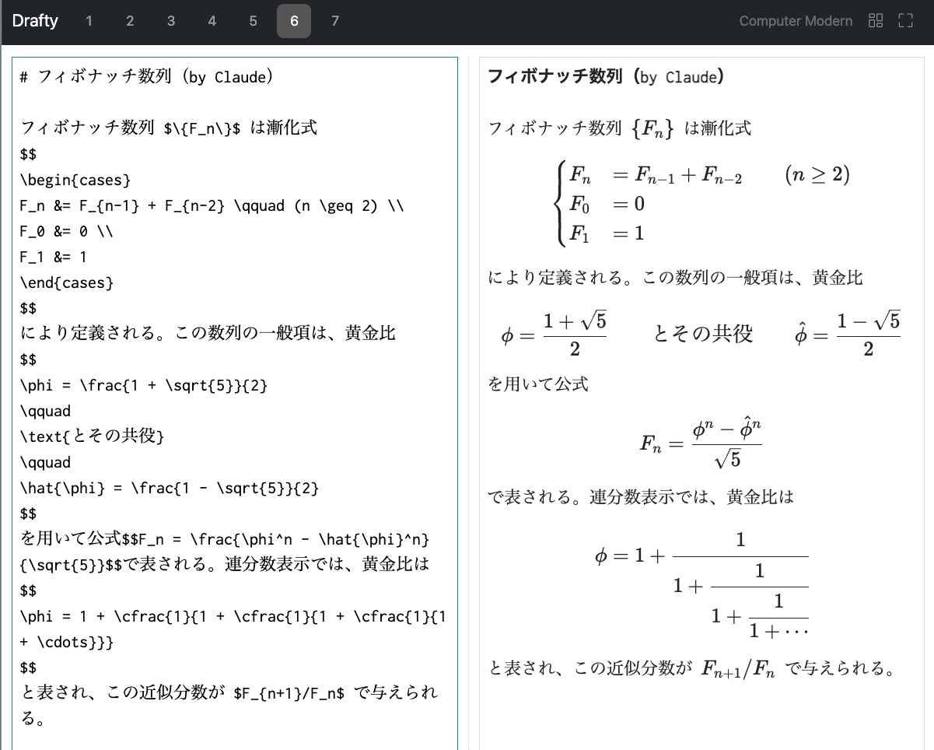Click the preview sentence starting 'と表され、この近似分数が'
This screenshot has width=934, height=750.
(x=692, y=668)
